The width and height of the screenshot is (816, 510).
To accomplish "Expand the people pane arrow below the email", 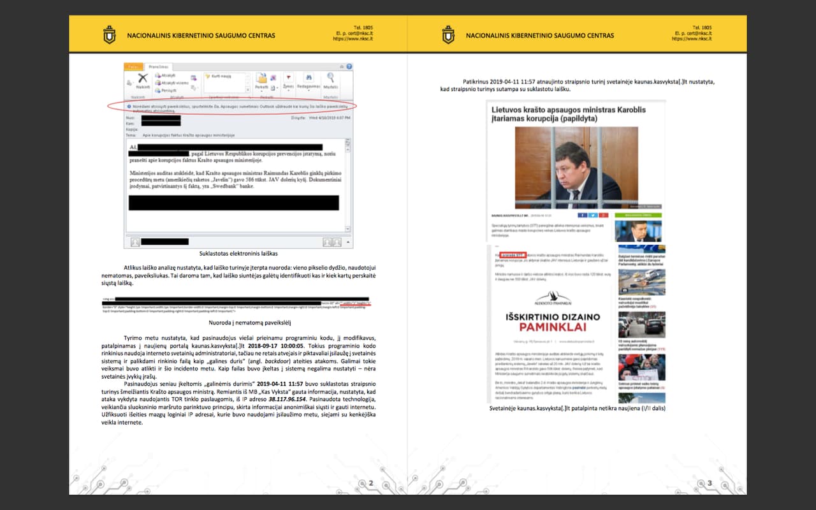I will point(347,242).
